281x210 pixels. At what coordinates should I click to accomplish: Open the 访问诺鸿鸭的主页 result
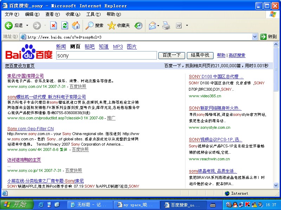coord(24,160)
